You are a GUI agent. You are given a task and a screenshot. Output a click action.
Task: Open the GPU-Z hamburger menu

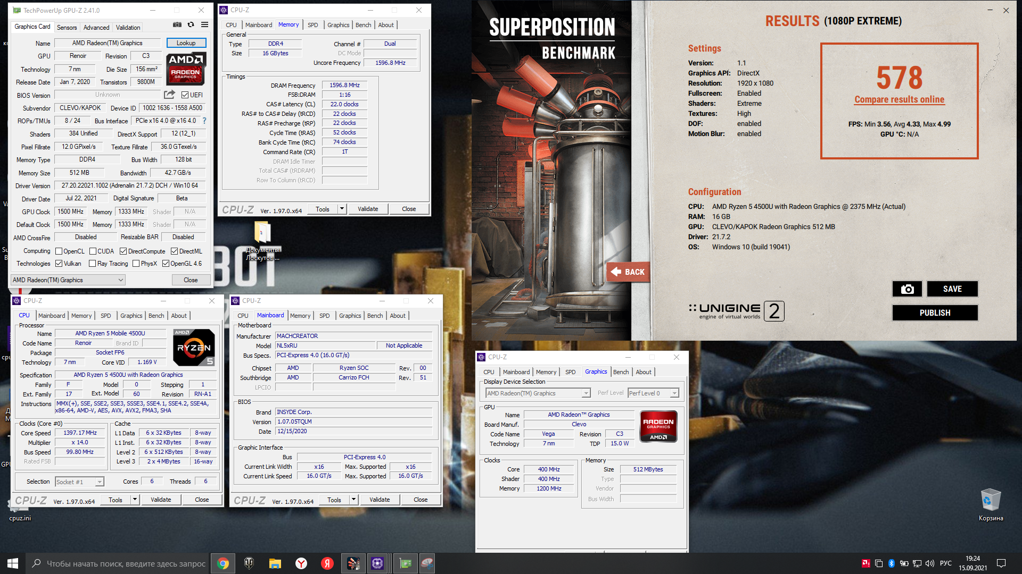pyautogui.click(x=204, y=25)
